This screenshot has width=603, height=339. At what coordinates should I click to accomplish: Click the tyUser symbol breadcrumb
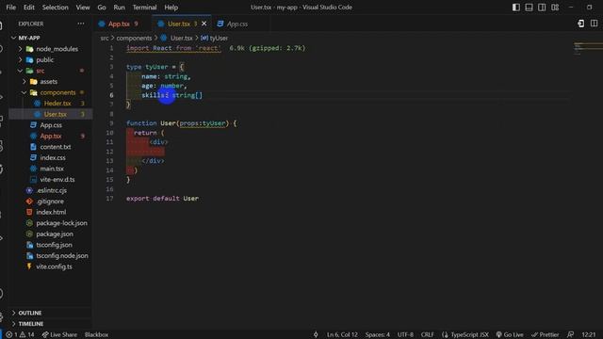coord(219,38)
